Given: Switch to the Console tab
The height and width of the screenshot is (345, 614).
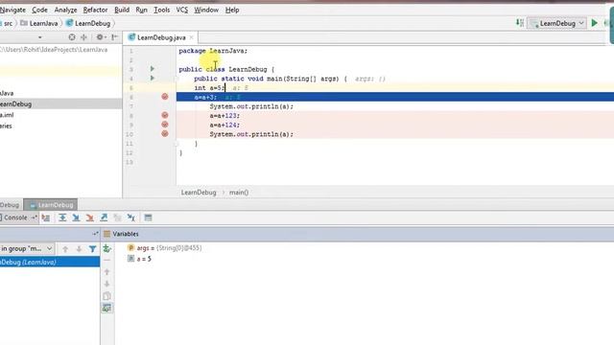Looking at the screenshot, I should coord(15,218).
